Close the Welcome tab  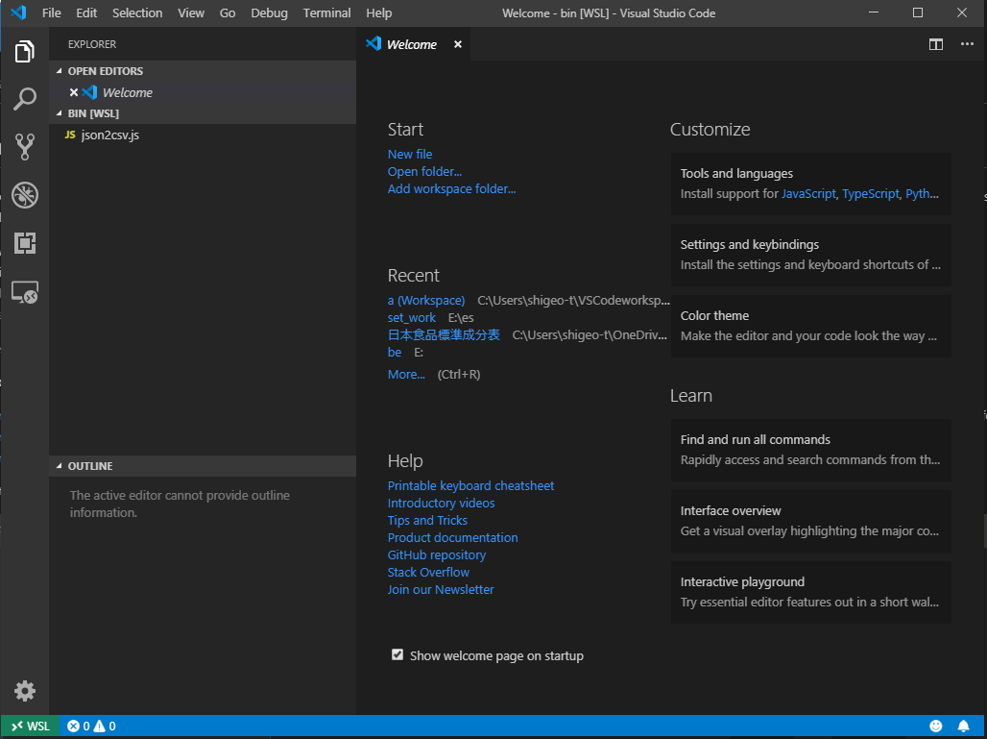[458, 44]
